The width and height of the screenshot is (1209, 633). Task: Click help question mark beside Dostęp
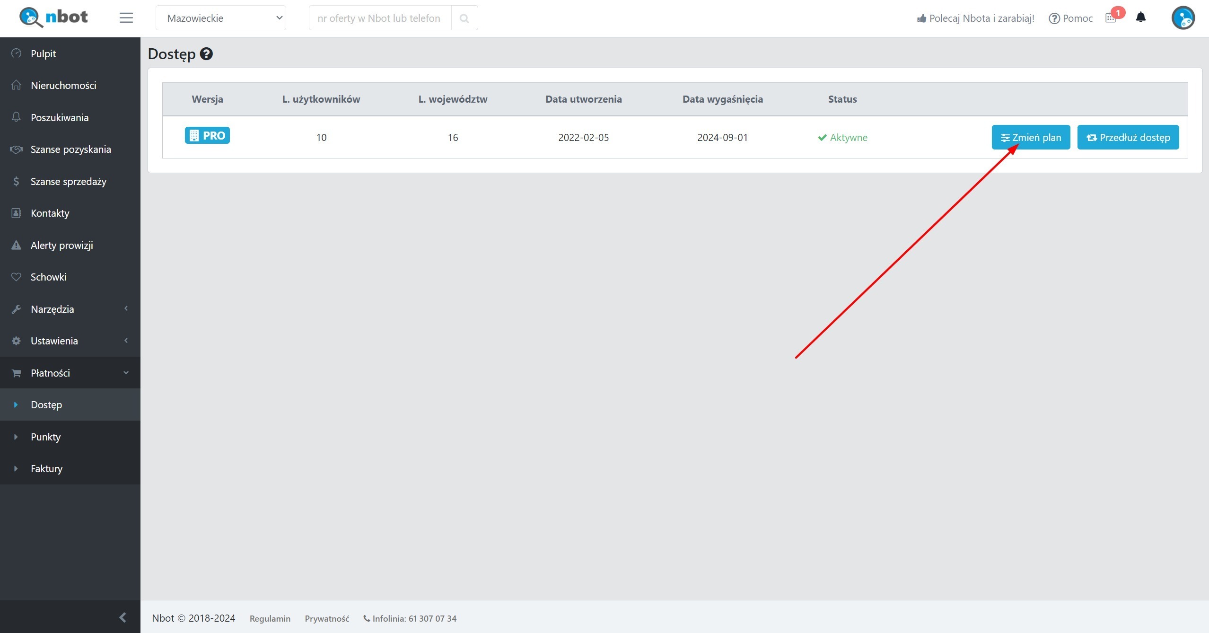(x=206, y=54)
